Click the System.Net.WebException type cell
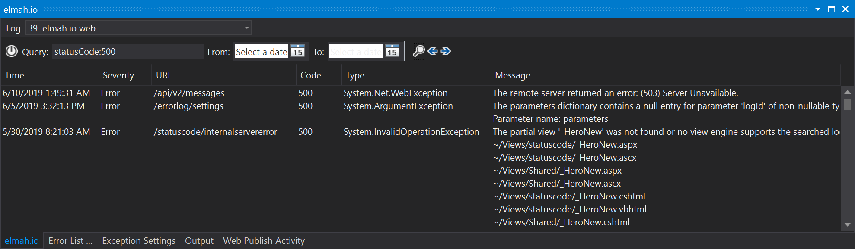The image size is (855, 249). point(396,93)
